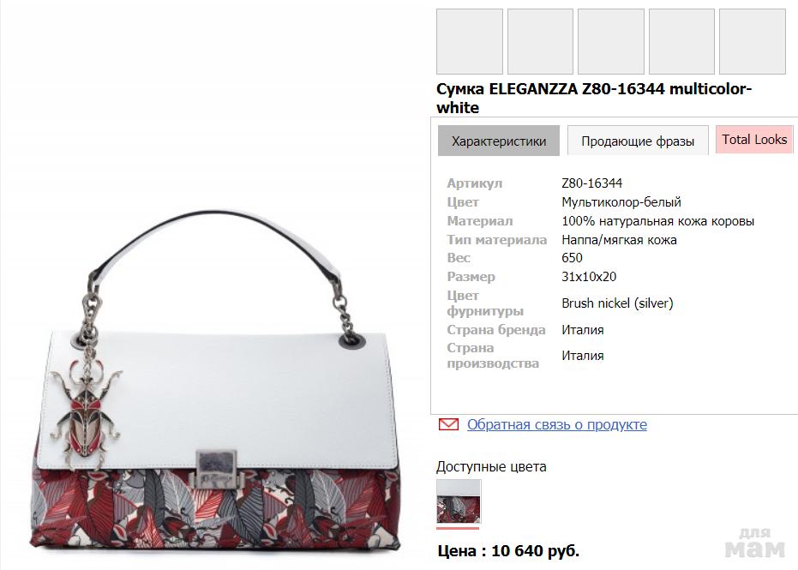The width and height of the screenshot is (798, 570).
Task: Click the fifth thumbnail placeholder
Action: pos(753,41)
